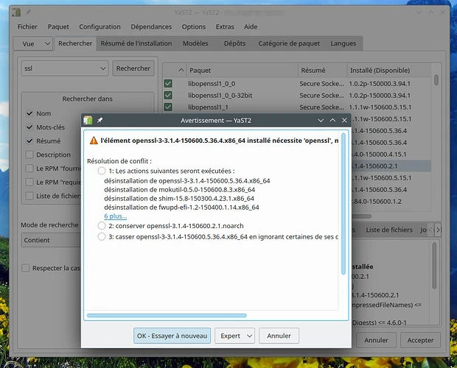Screen dimensions: 457x368
Task: Click Annuler in the warning dialog
Action: pyautogui.click(x=279, y=336)
